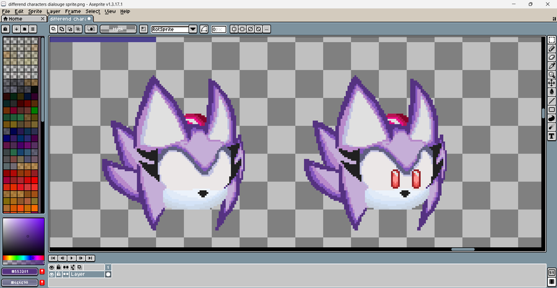
Task: Select the Paint Bucket tool
Action: coord(551,92)
